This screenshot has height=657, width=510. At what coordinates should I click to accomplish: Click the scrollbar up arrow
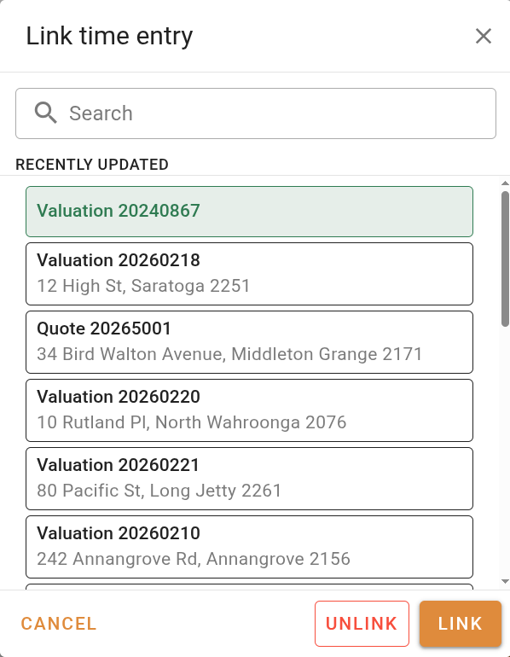coord(505,183)
